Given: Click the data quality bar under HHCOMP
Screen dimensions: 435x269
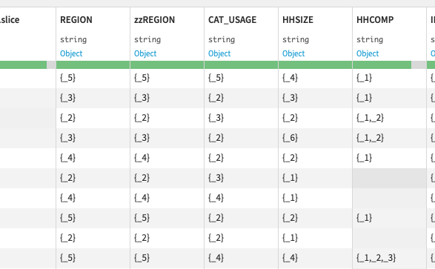Looking at the screenshot, I should click(x=390, y=65).
